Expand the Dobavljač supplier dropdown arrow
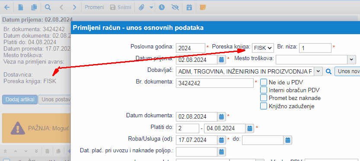 click(x=318, y=71)
